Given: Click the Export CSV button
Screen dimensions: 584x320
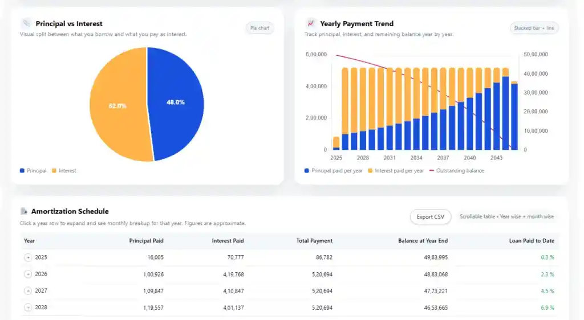Looking at the screenshot, I should (430, 217).
